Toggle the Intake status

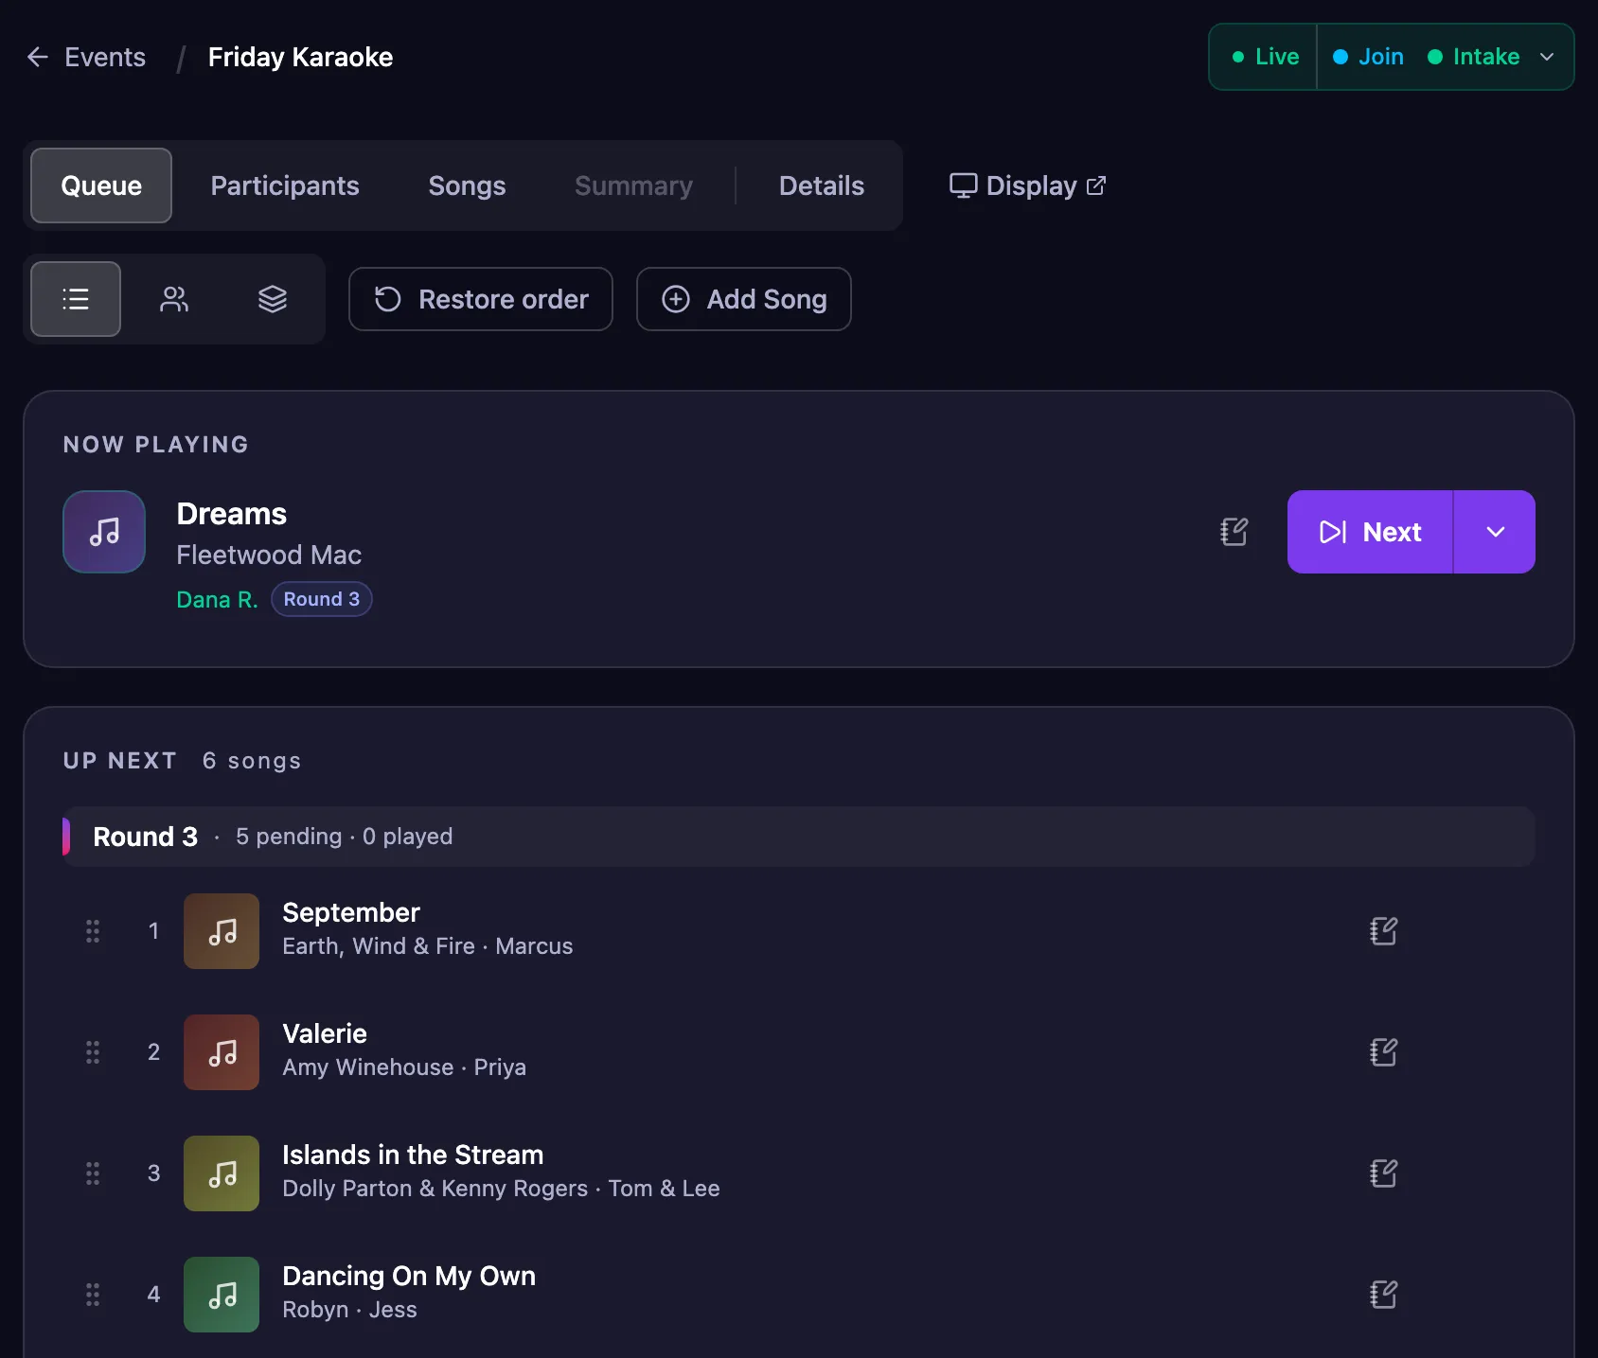pyautogui.click(x=1473, y=57)
